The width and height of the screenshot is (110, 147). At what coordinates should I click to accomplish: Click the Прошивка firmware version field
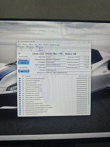pos(56,57)
